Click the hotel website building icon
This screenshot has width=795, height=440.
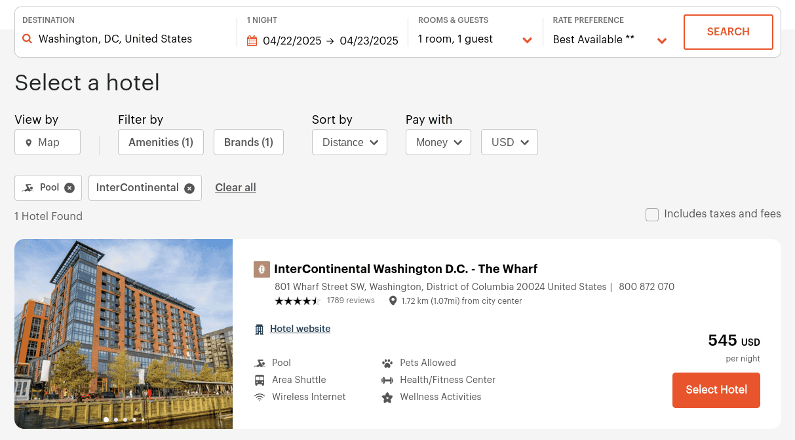point(260,329)
